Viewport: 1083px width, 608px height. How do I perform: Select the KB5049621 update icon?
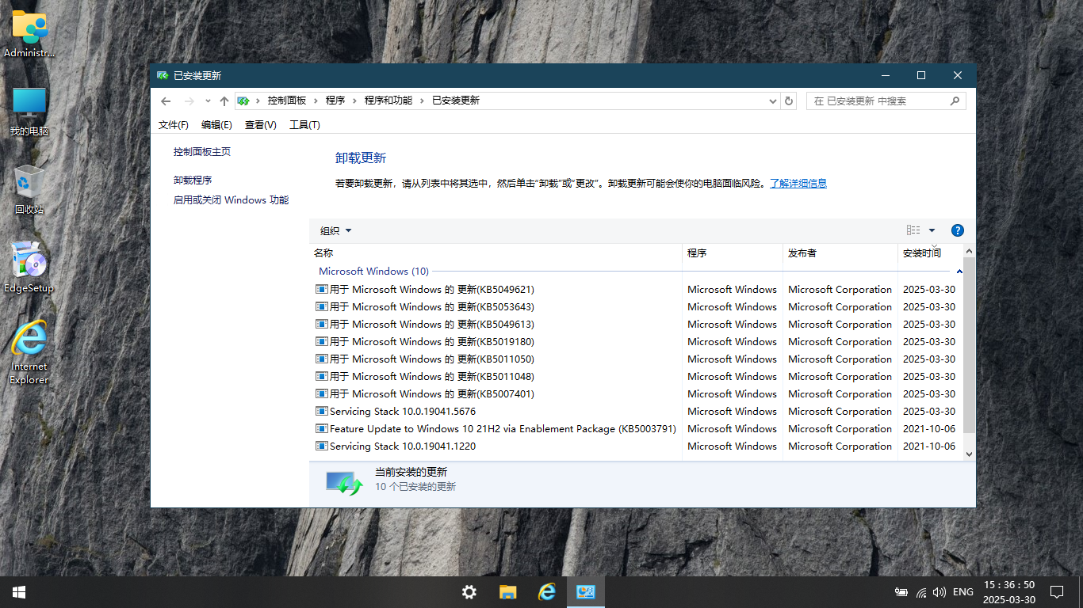[x=322, y=290]
